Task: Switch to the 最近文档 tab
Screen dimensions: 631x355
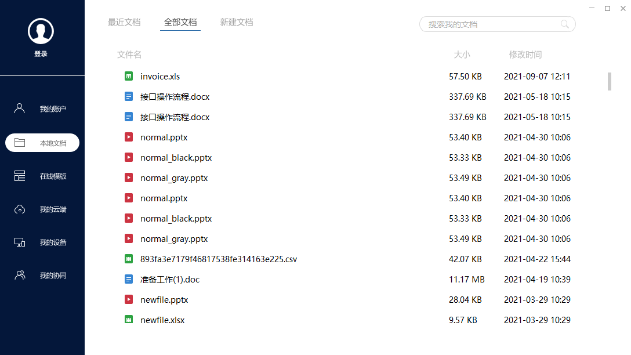Action: (x=124, y=22)
